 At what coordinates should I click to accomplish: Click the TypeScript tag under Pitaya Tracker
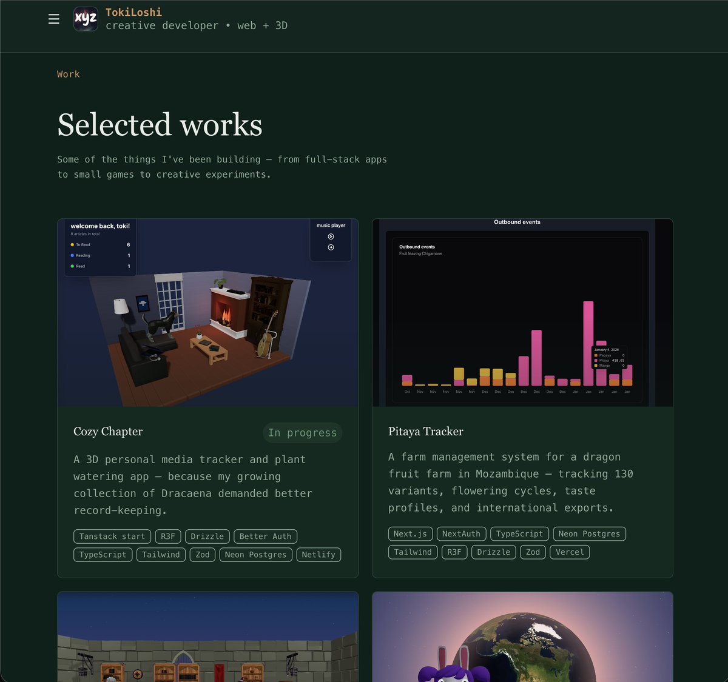pos(519,534)
